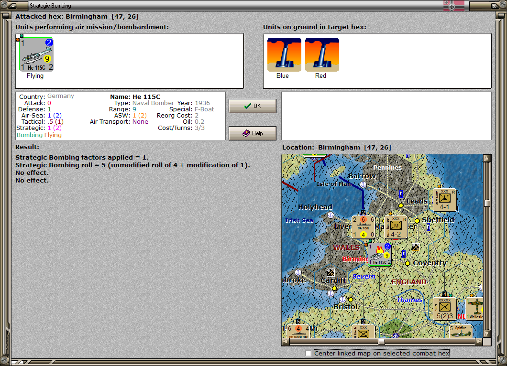Click the 'Country: Germany' value

61,96
